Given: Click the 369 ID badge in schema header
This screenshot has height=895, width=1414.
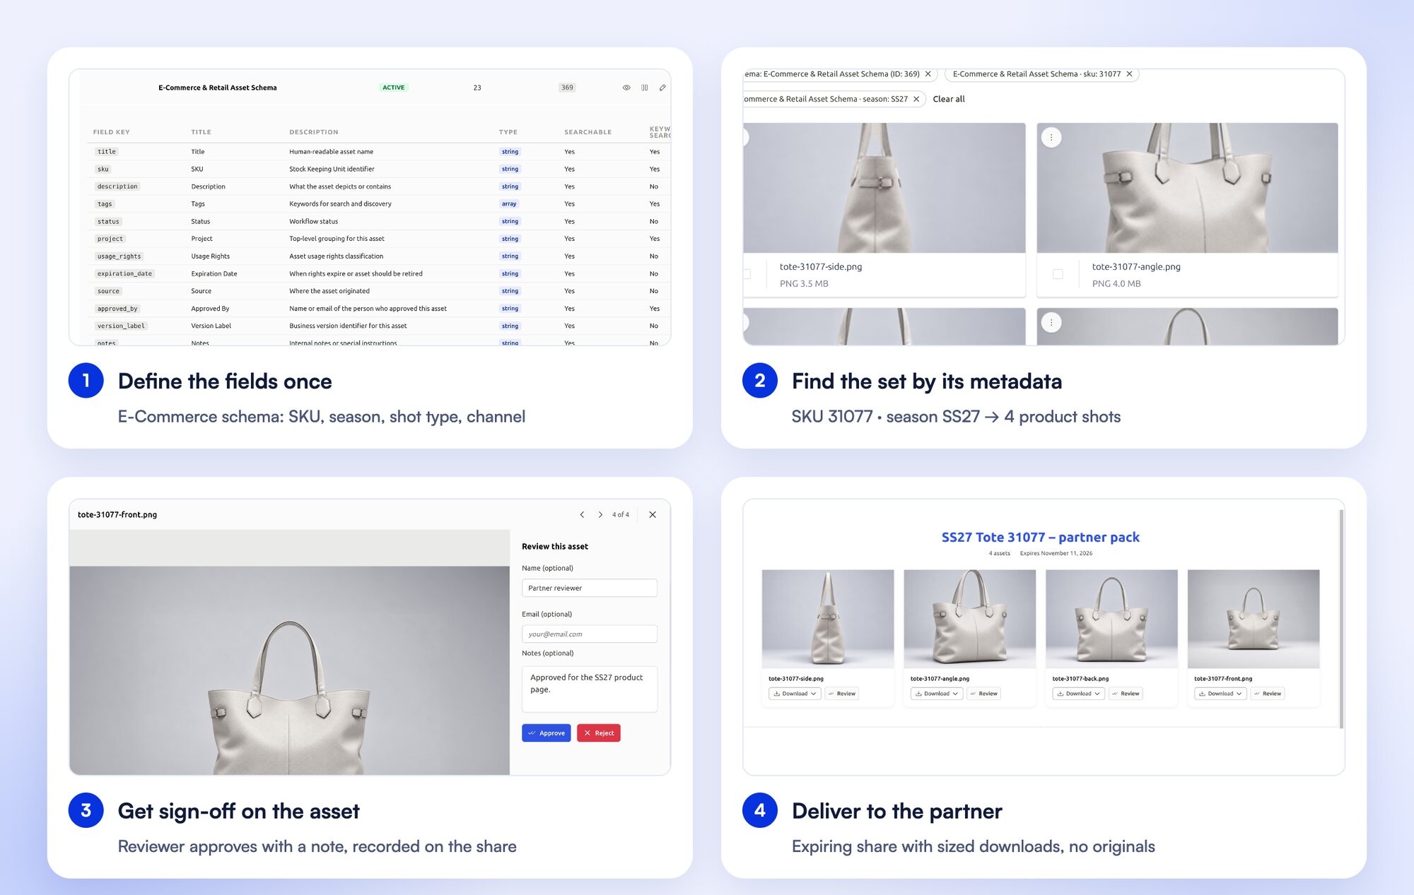Looking at the screenshot, I should (567, 88).
